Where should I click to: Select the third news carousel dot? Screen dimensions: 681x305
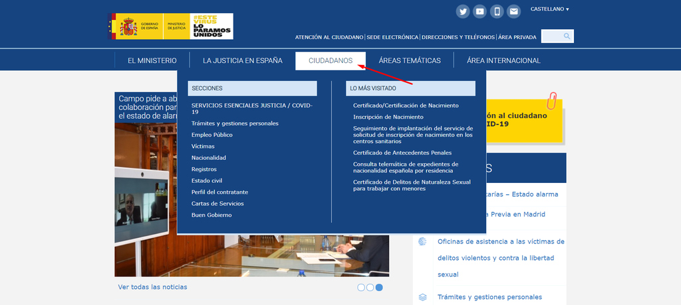[x=379, y=287]
